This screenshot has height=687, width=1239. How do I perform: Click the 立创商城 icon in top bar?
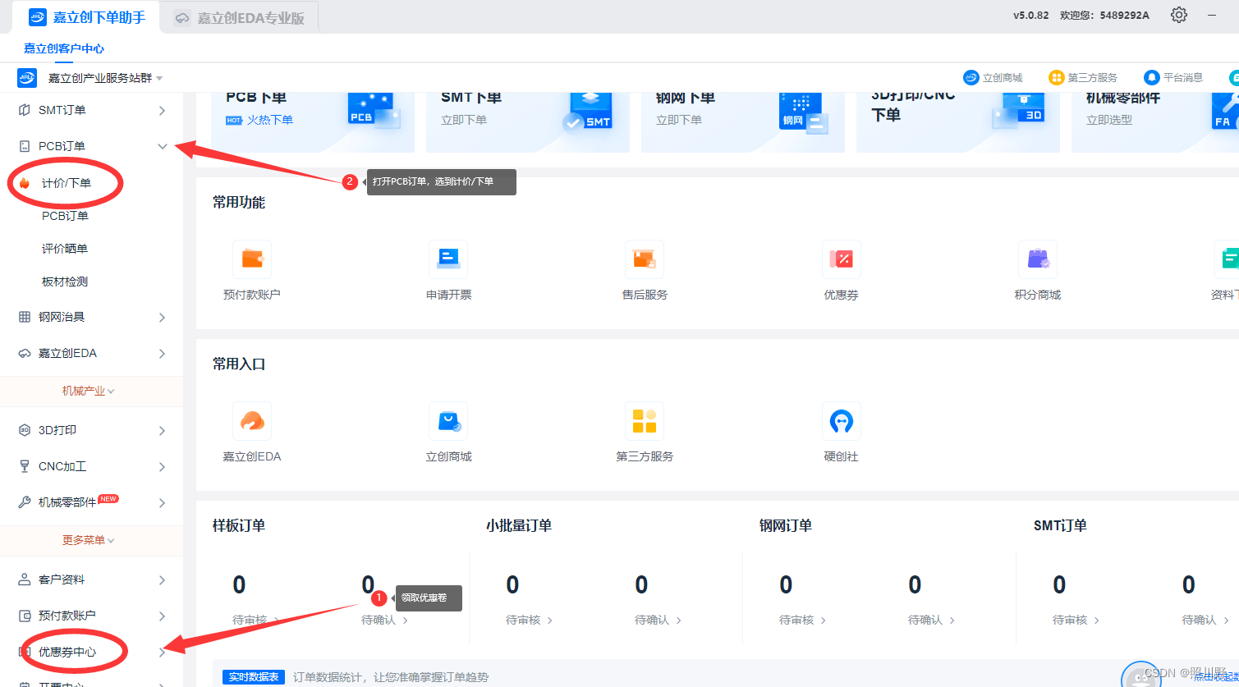pyautogui.click(x=971, y=77)
